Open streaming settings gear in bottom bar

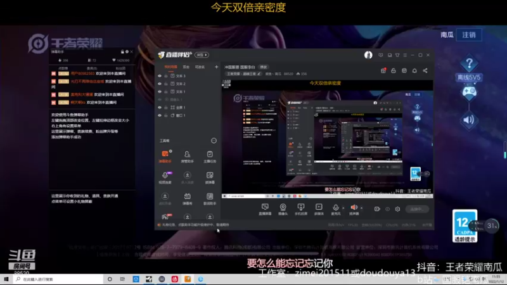397,209
